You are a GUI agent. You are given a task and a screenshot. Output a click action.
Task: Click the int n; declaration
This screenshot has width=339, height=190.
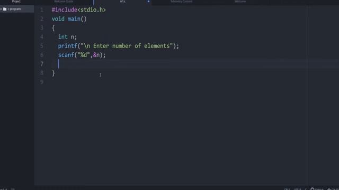pyautogui.click(x=67, y=37)
